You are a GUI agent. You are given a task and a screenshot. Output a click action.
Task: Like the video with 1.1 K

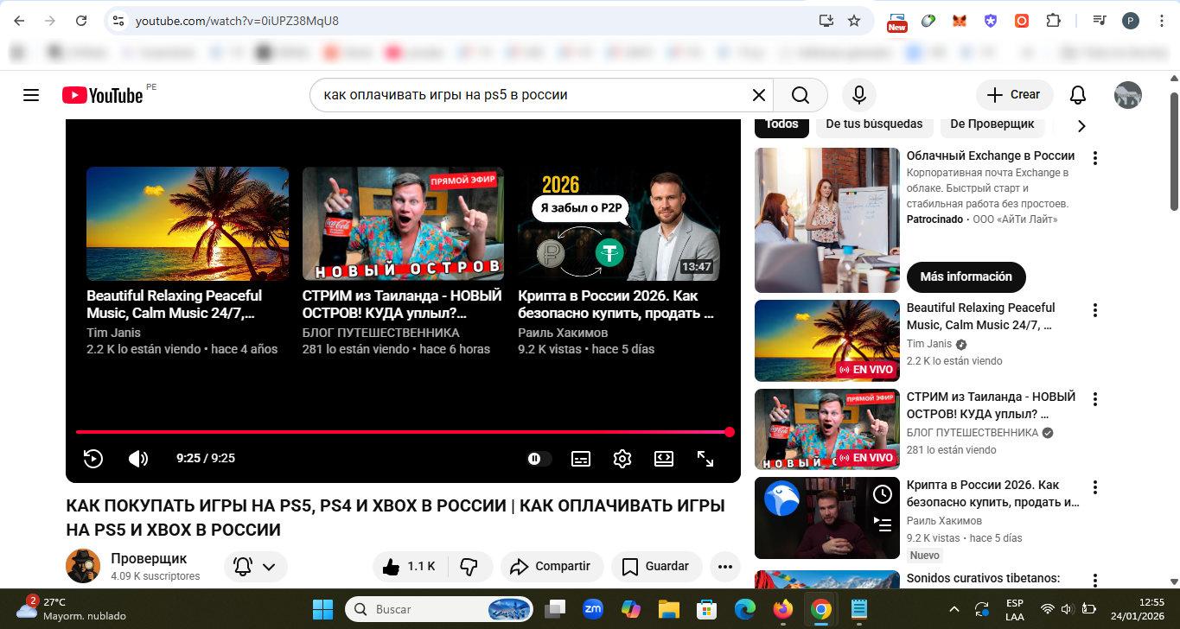pyautogui.click(x=410, y=567)
